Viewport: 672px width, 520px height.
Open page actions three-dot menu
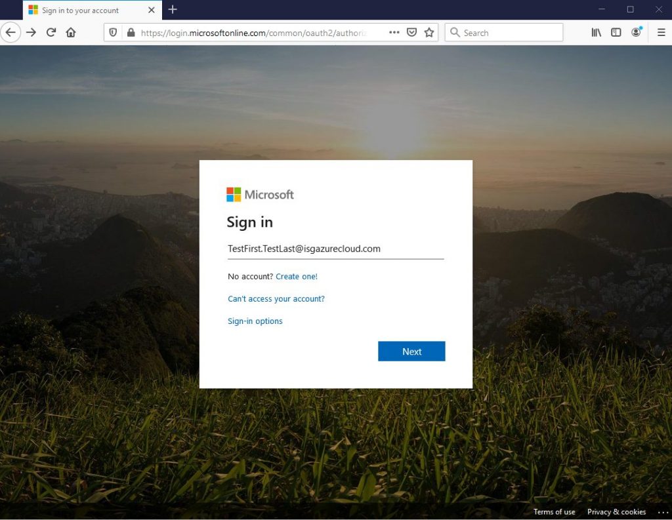[394, 33]
